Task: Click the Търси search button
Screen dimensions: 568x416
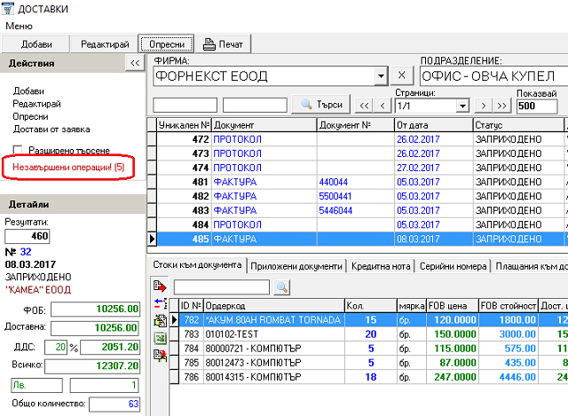Action: pos(321,105)
